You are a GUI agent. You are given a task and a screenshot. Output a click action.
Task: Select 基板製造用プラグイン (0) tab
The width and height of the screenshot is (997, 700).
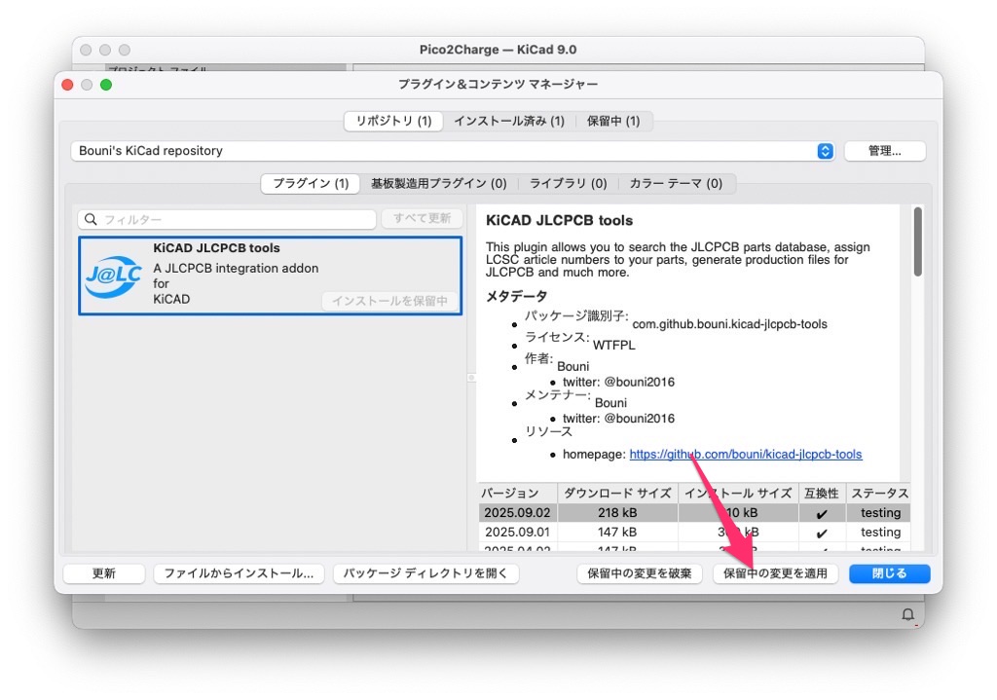(438, 183)
